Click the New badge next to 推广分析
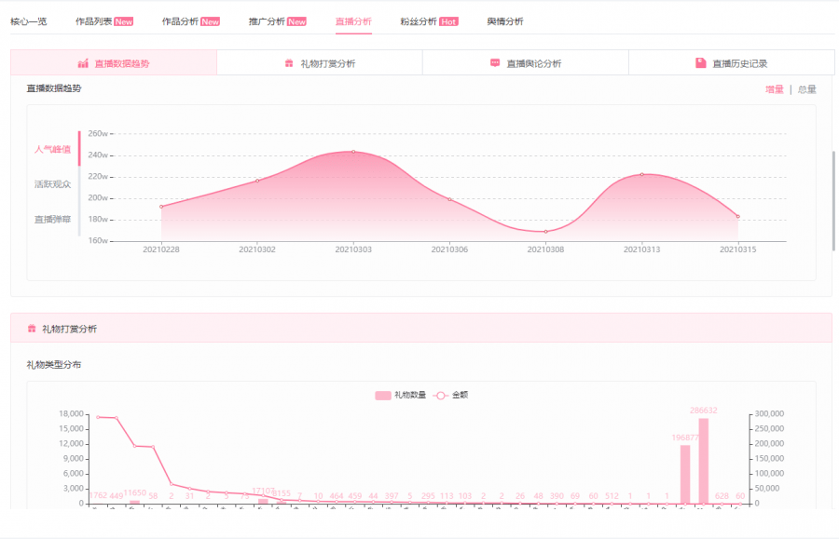This screenshot has height=539, width=839. point(296,20)
